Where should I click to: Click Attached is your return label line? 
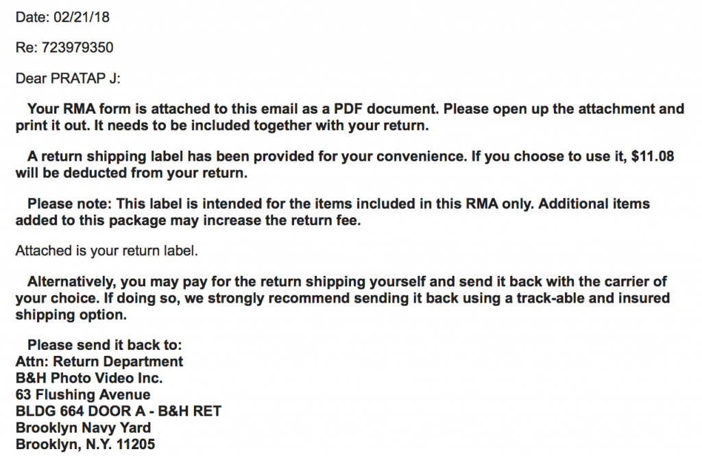[x=106, y=251]
